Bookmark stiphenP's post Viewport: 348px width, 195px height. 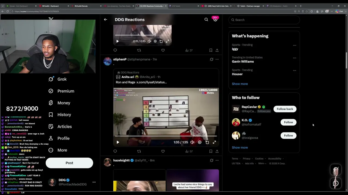(211, 151)
